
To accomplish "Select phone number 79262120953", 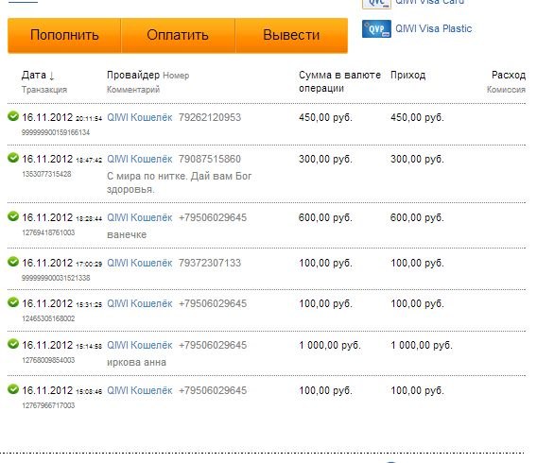I will point(210,117).
